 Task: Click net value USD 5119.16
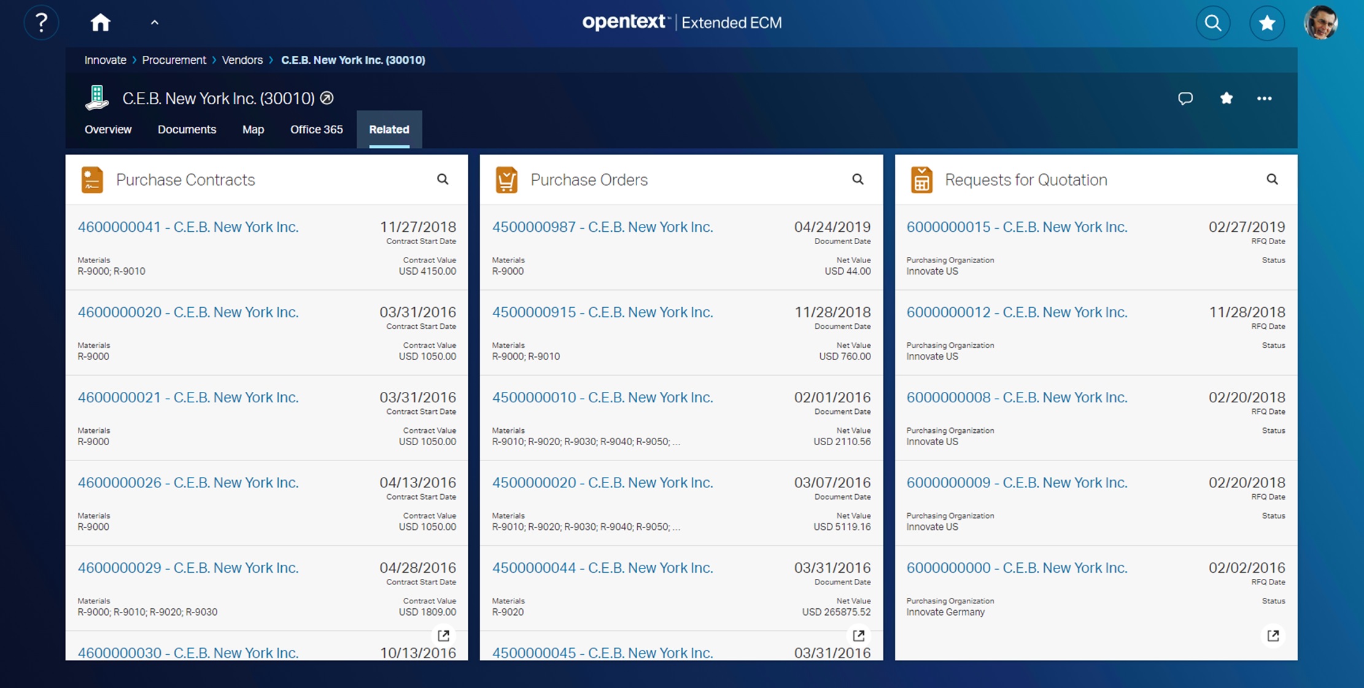click(842, 527)
